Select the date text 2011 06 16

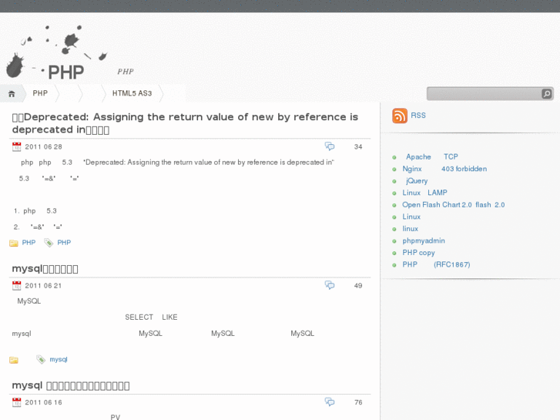coord(44,402)
